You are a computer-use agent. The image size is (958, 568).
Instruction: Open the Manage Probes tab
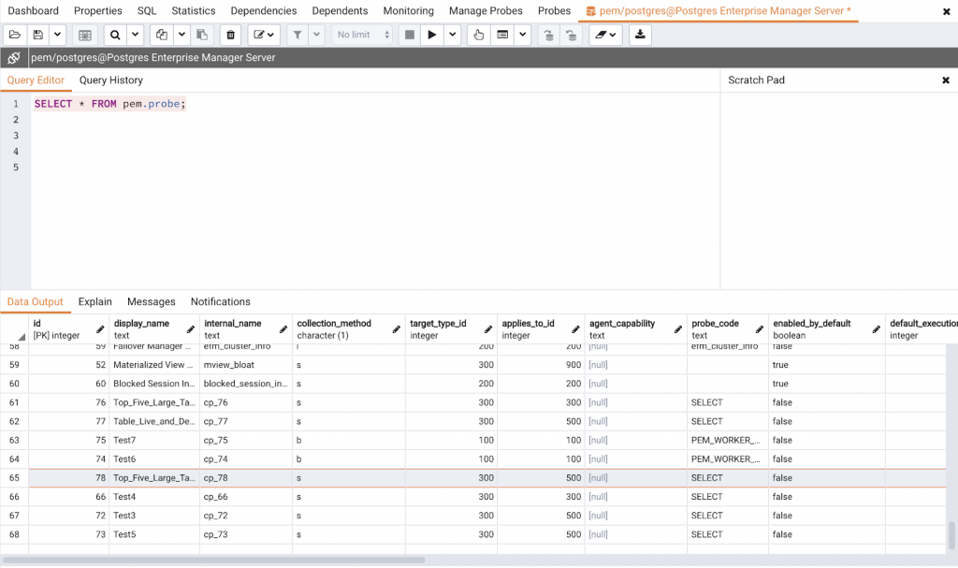tap(486, 11)
